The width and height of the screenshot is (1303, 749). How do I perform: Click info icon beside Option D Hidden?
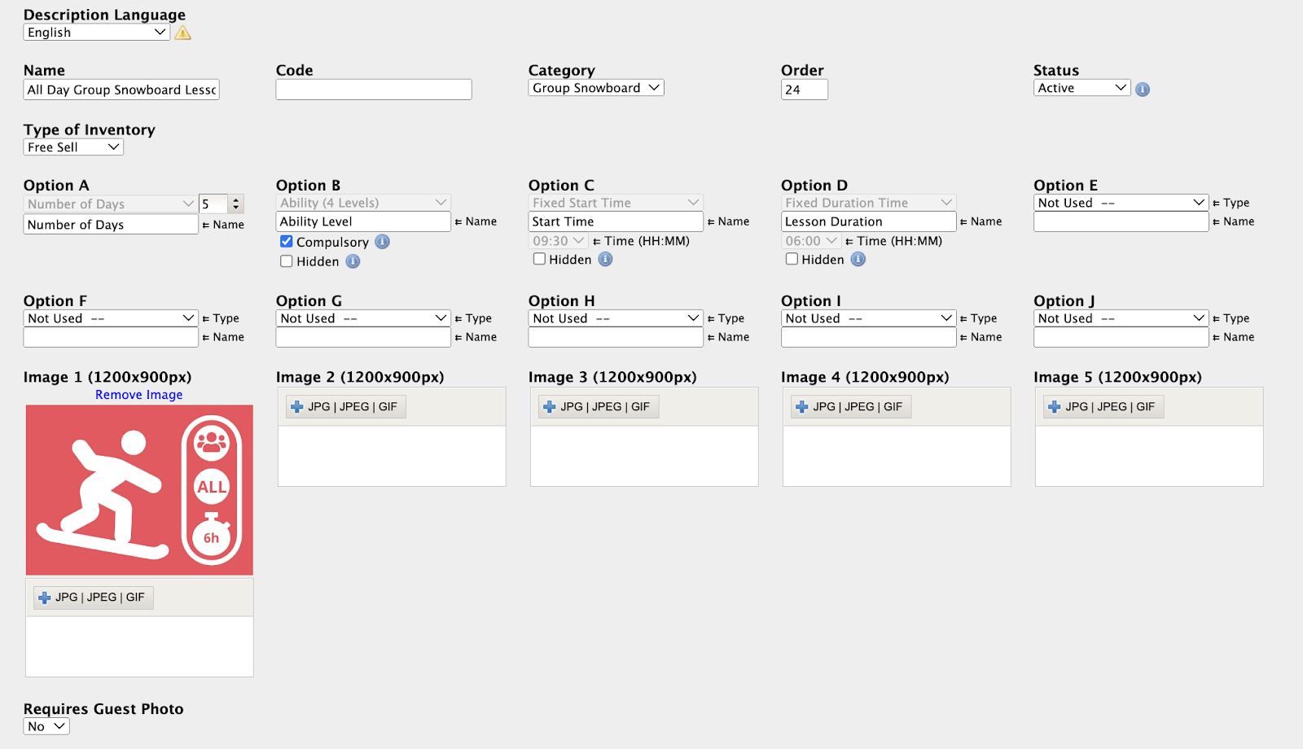(858, 259)
